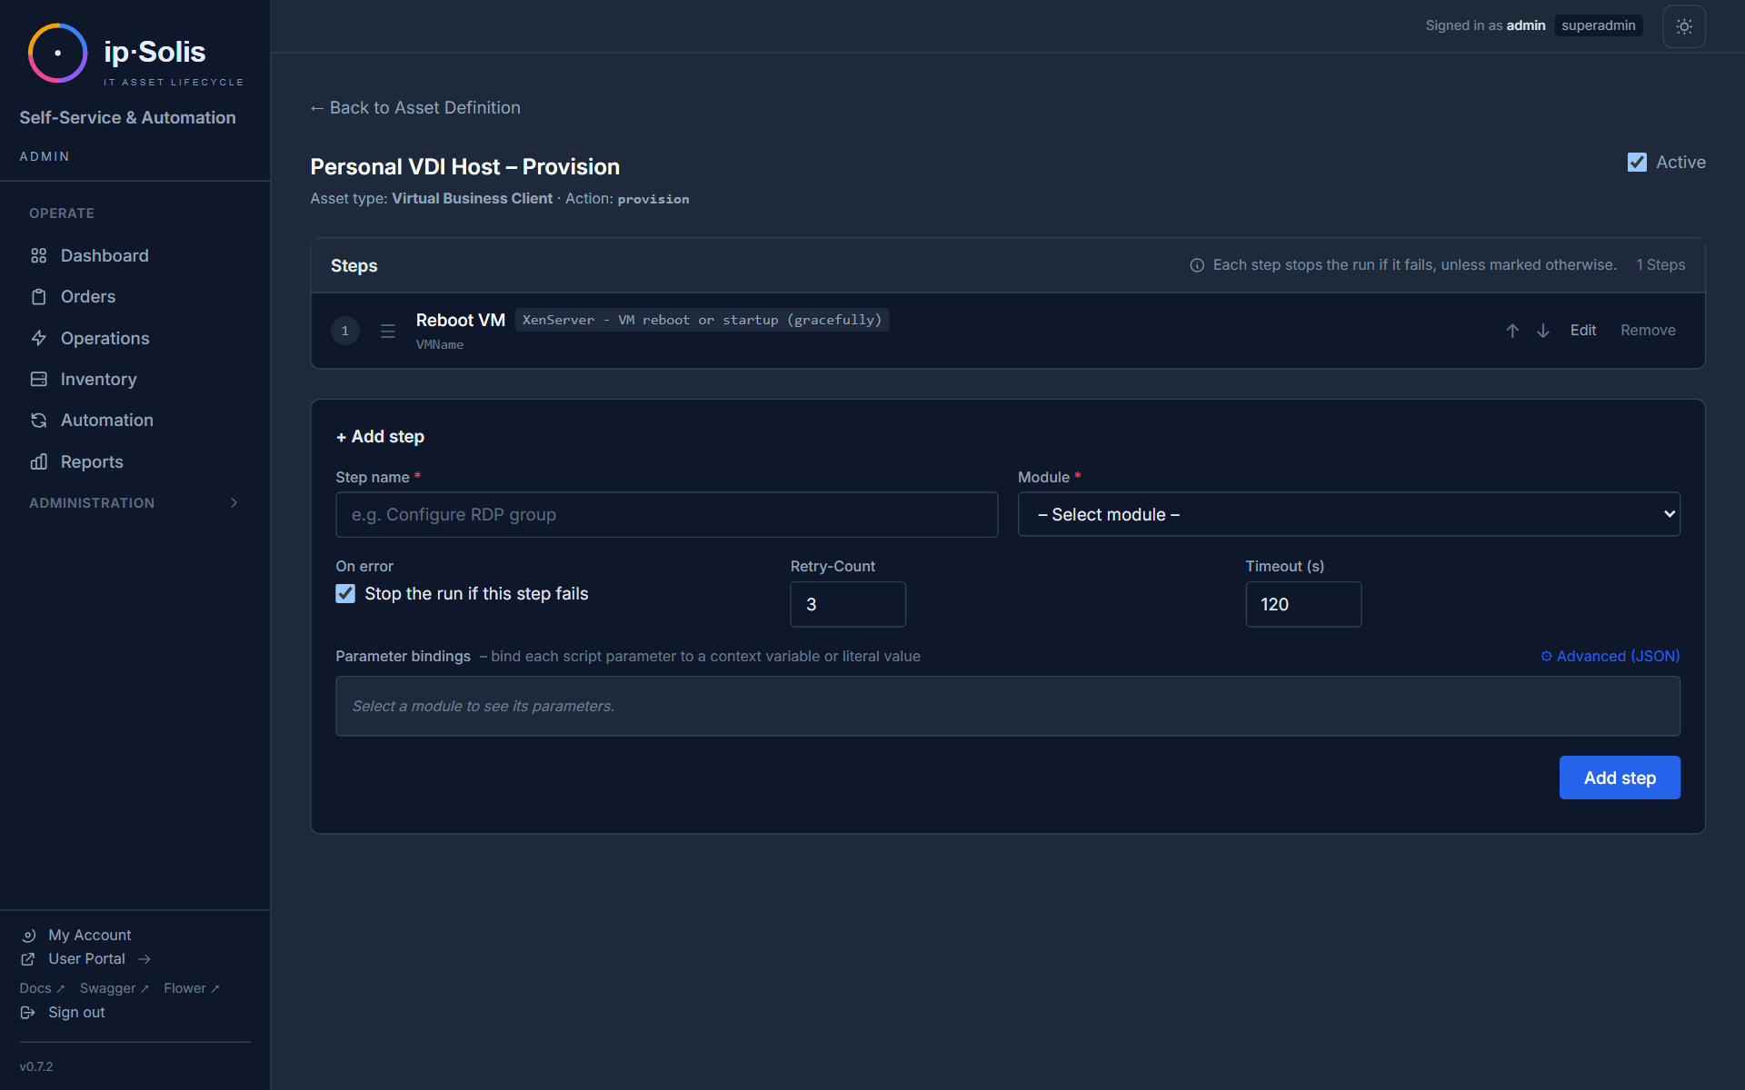Image resolution: width=1745 pixels, height=1090 pixels.
Task: Click the Operations lightning bolt icon
Action: [38, 338]
